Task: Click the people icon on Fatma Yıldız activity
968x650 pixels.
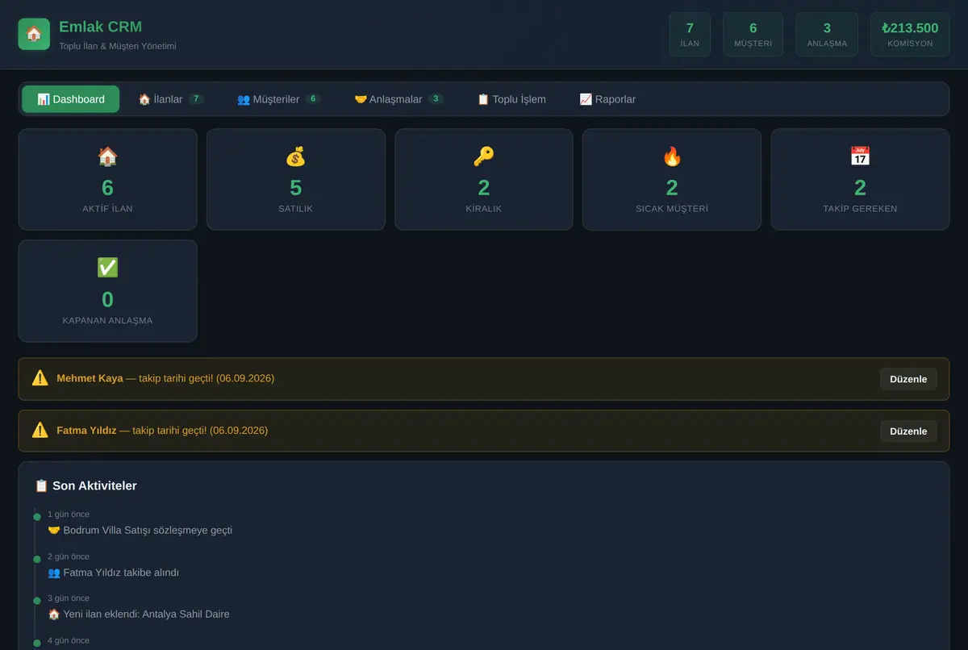Action: [x=54, y=573]
